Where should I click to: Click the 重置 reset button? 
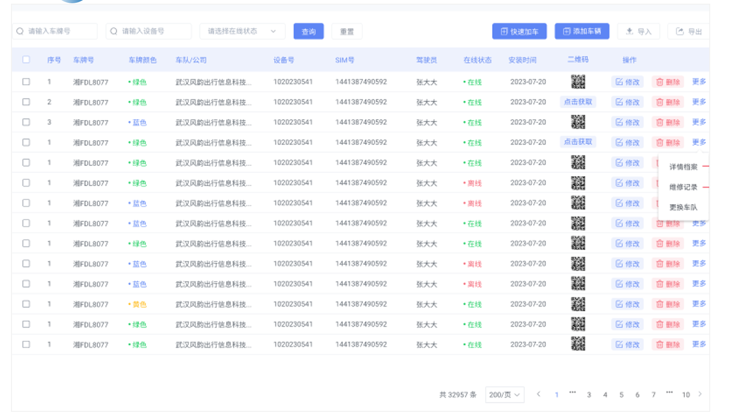[347, 31]
